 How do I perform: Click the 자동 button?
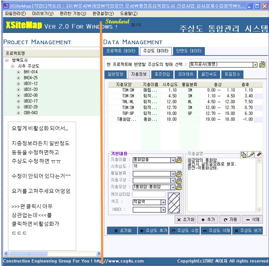[230, 220]
